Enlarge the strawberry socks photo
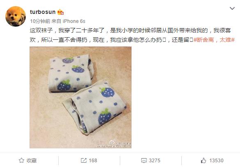The height and width of the screenshot is (168, 240). pos(80,97)
